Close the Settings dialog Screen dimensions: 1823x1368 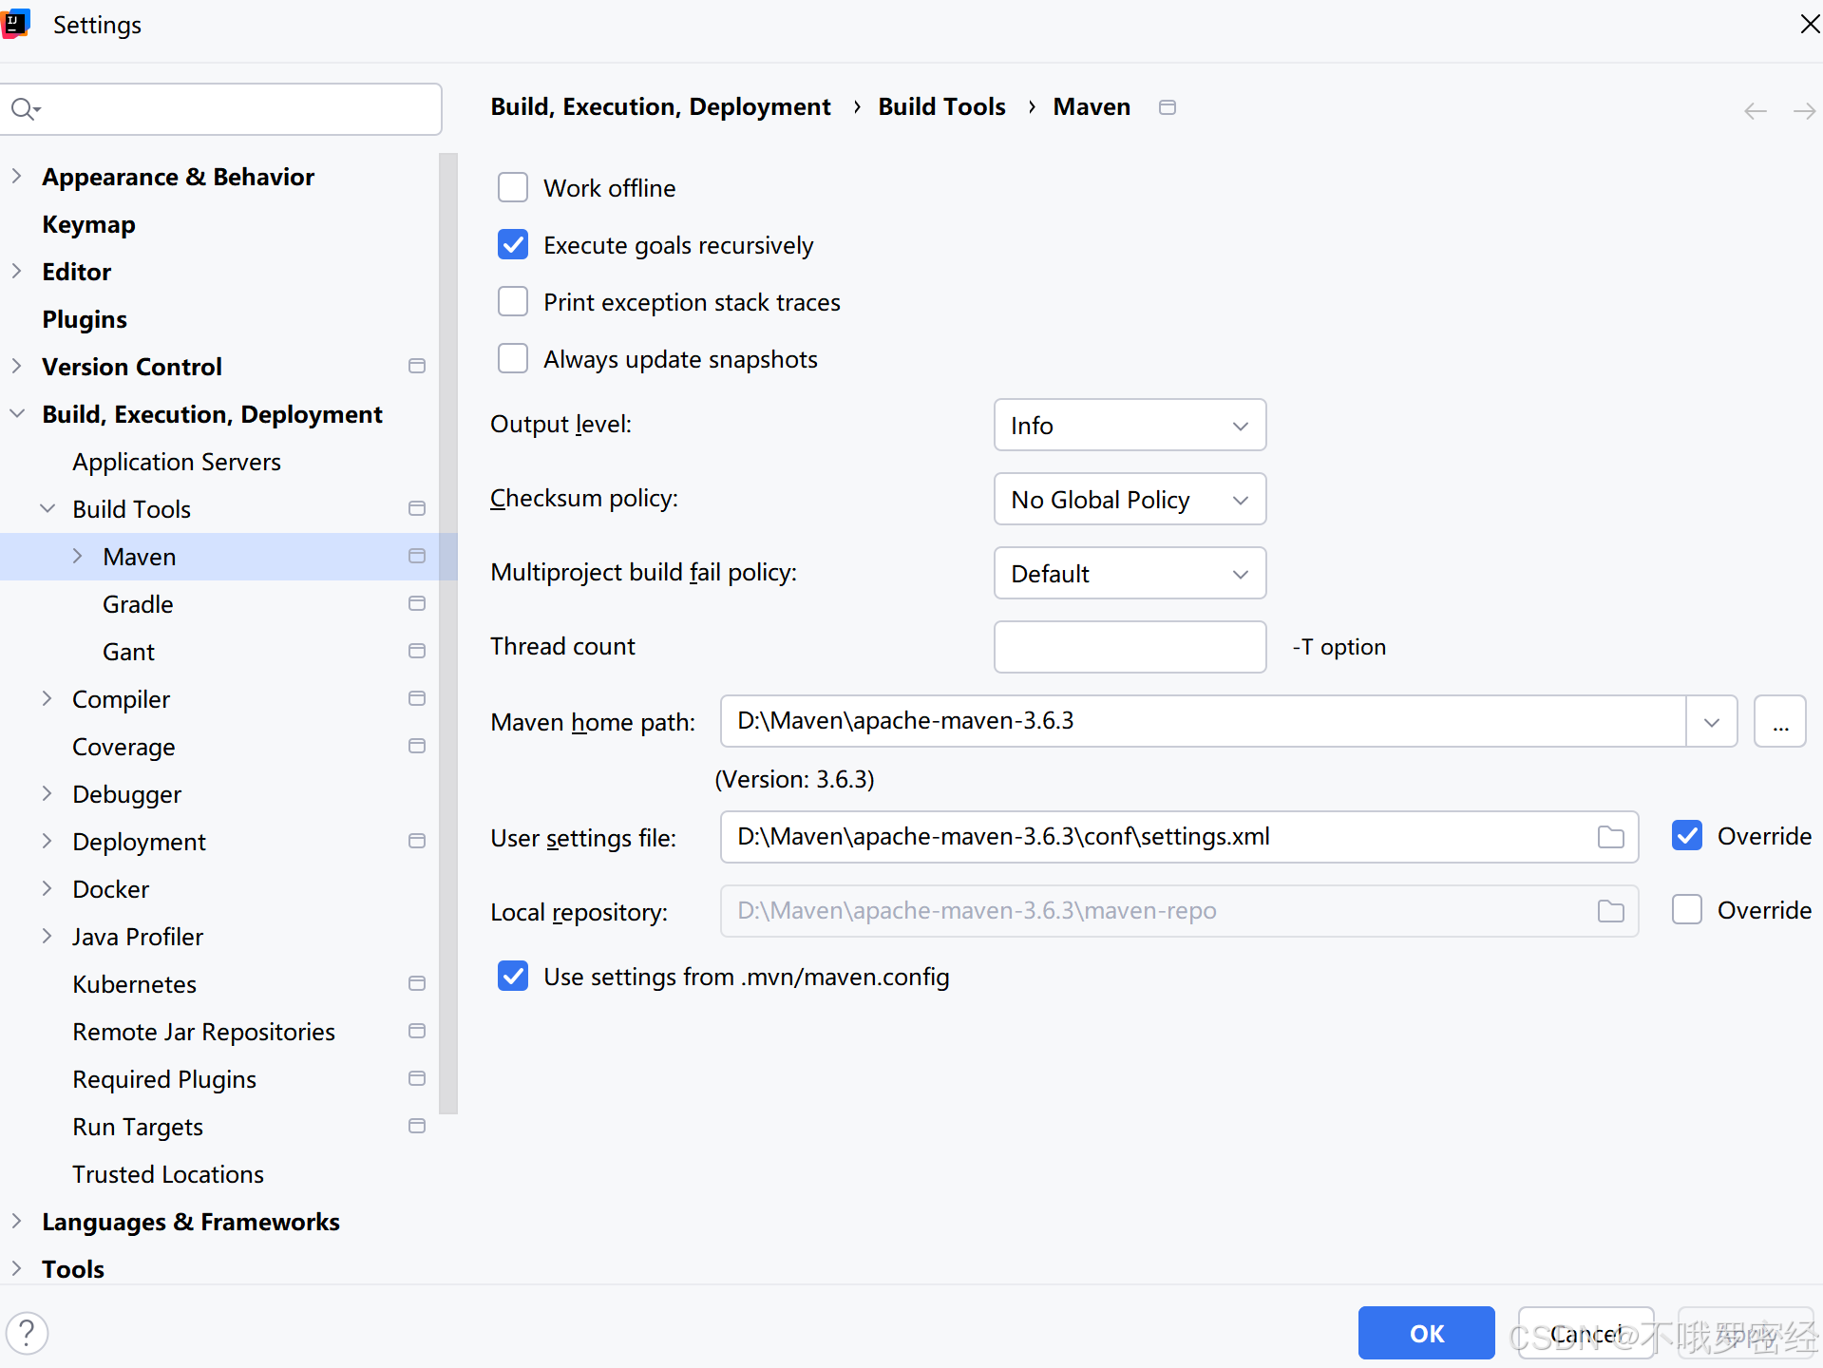click(x=1810, y=24)
